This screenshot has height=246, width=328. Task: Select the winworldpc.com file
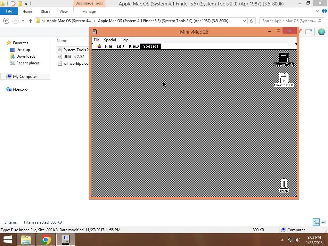click(x=73, y=63)
